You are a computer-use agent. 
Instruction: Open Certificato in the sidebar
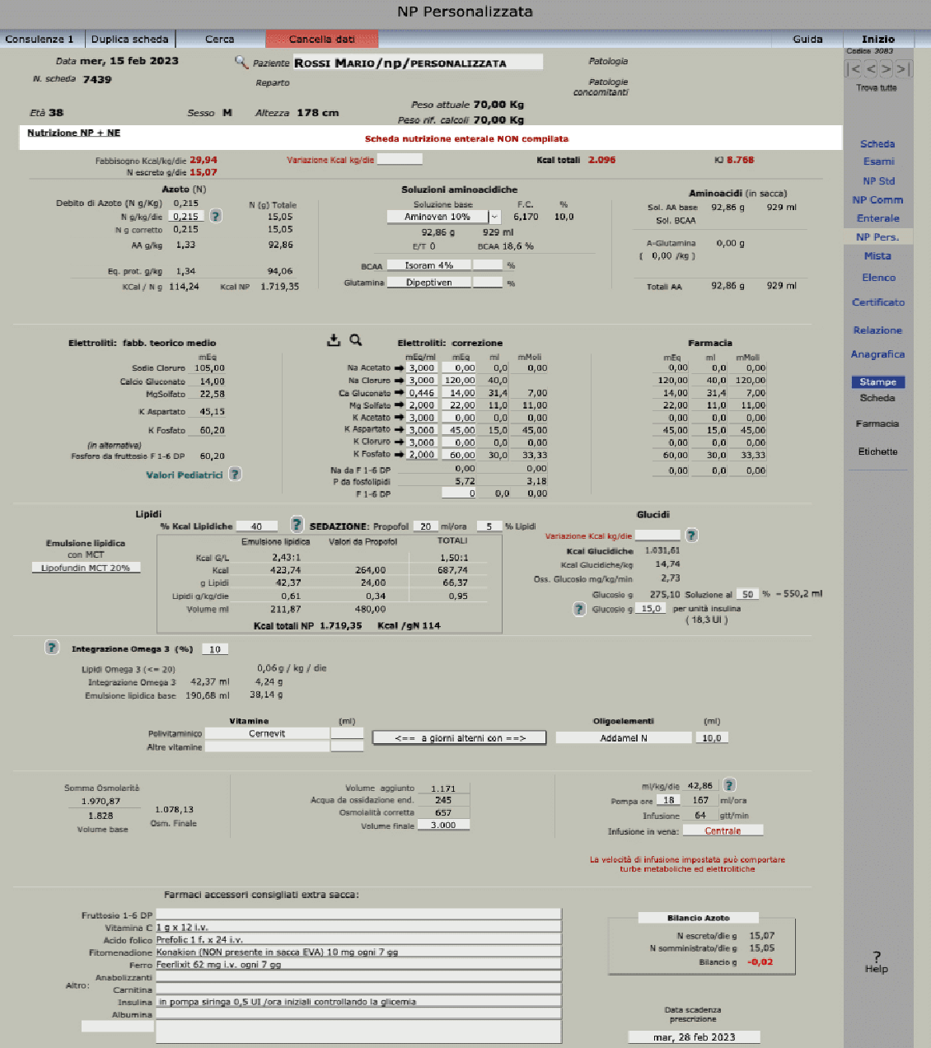click(878, 302)
